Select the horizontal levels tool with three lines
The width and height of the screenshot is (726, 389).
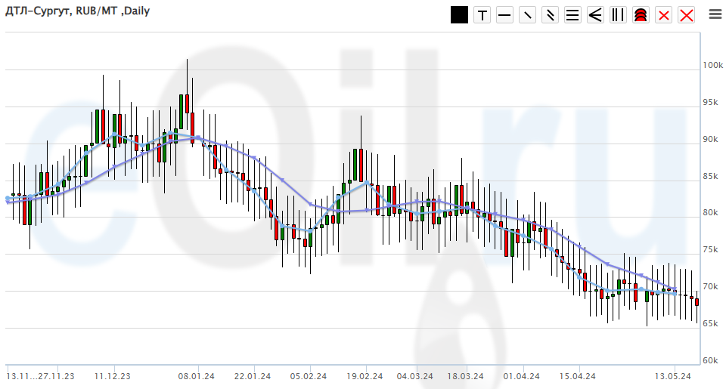pos(572,14)
